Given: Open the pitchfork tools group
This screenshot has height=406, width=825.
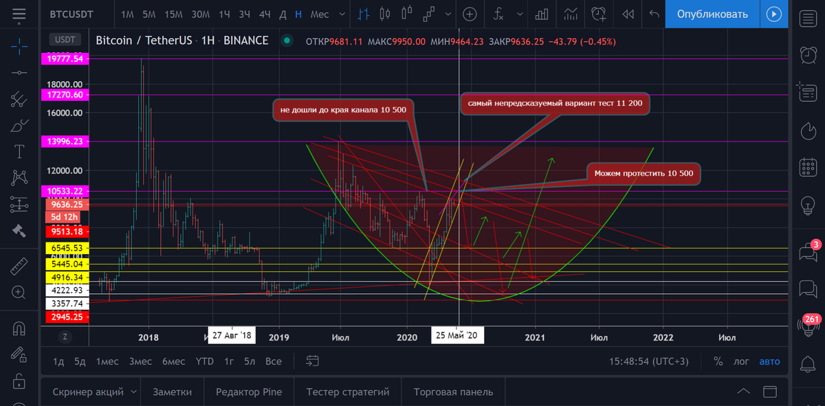Looking at the screenshot, I should pyautogui.click(x=19, y=99).
